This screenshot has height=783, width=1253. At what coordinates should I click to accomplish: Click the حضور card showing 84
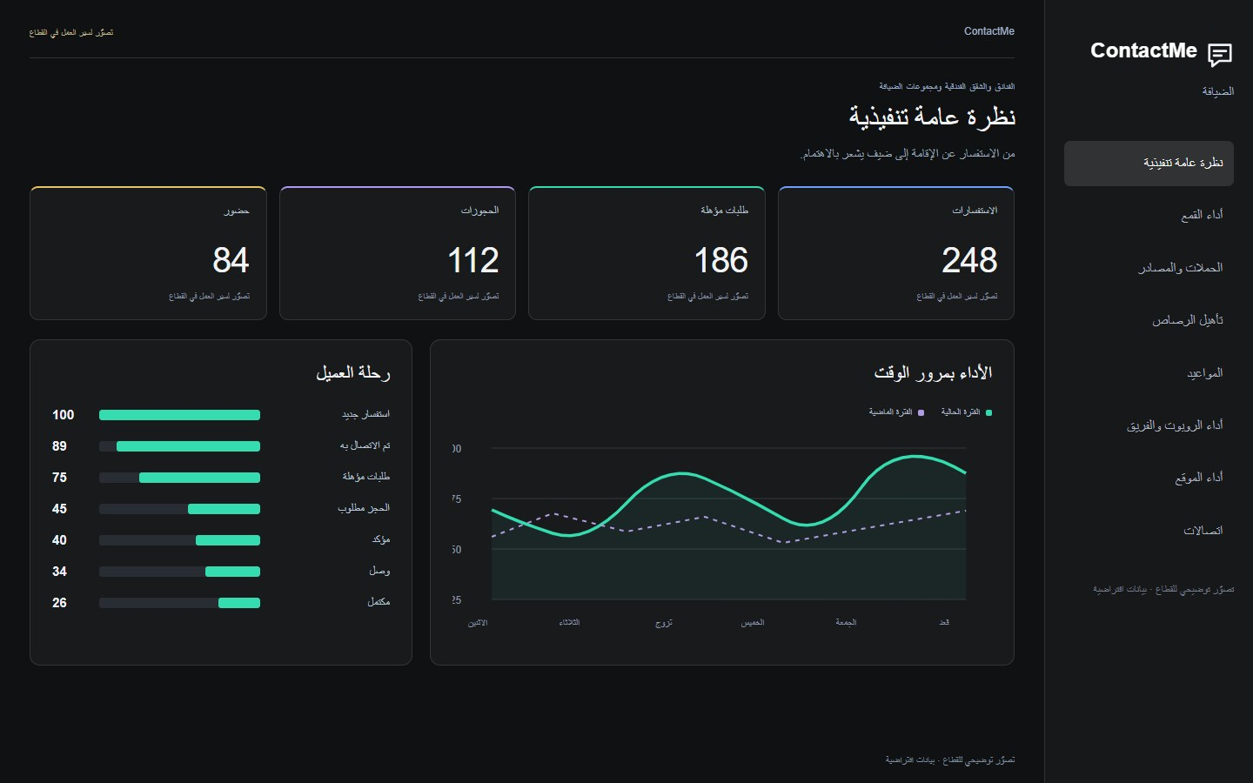(148, 253)
